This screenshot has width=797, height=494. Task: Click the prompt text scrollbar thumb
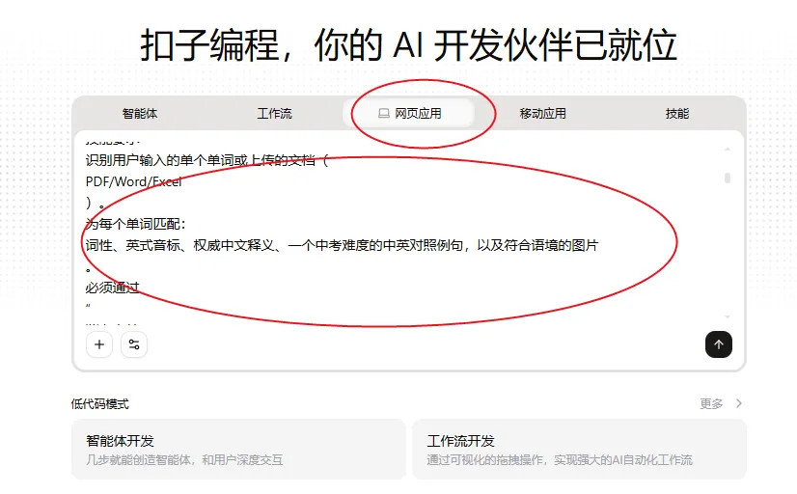728,178
